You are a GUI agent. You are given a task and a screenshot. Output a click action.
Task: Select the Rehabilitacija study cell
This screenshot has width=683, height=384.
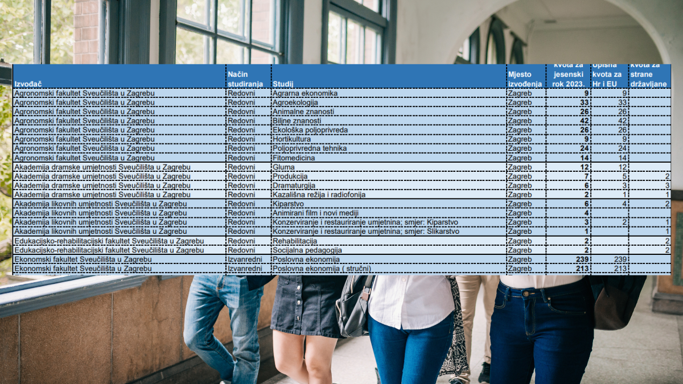(x=389, y=241)
